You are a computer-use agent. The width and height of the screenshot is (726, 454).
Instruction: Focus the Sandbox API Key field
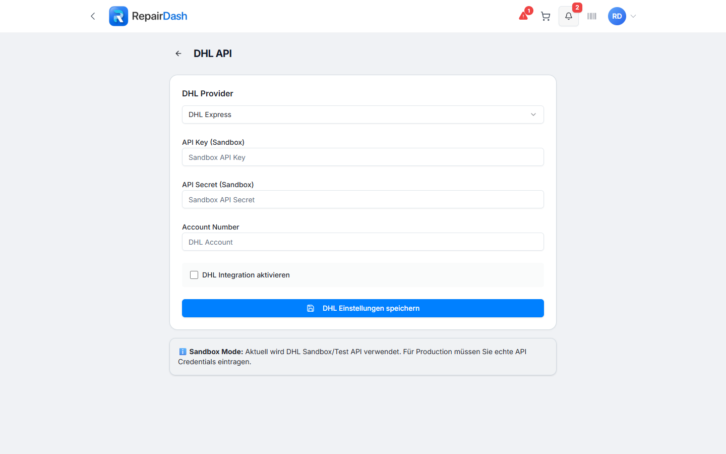363,157
